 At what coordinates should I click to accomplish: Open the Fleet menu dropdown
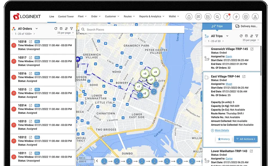coord(82,17)
